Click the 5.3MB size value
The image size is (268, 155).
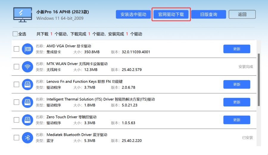tap(90, 141)
